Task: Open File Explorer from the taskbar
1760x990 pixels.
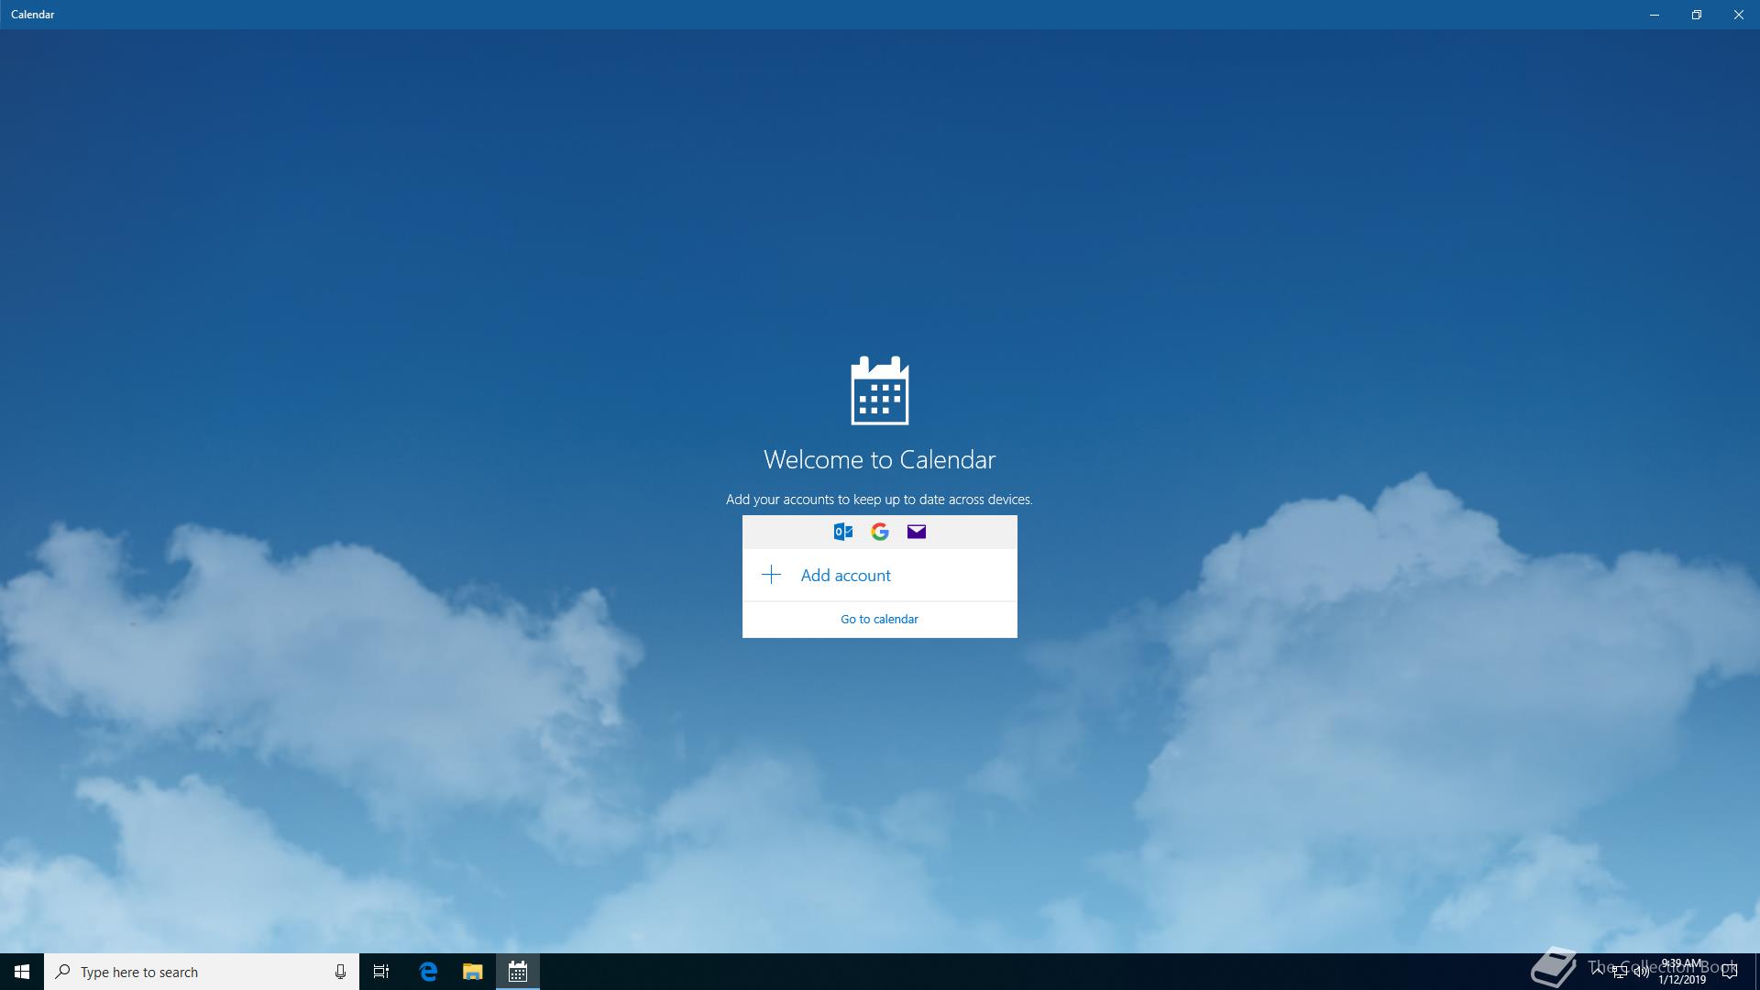Action: 472,972
